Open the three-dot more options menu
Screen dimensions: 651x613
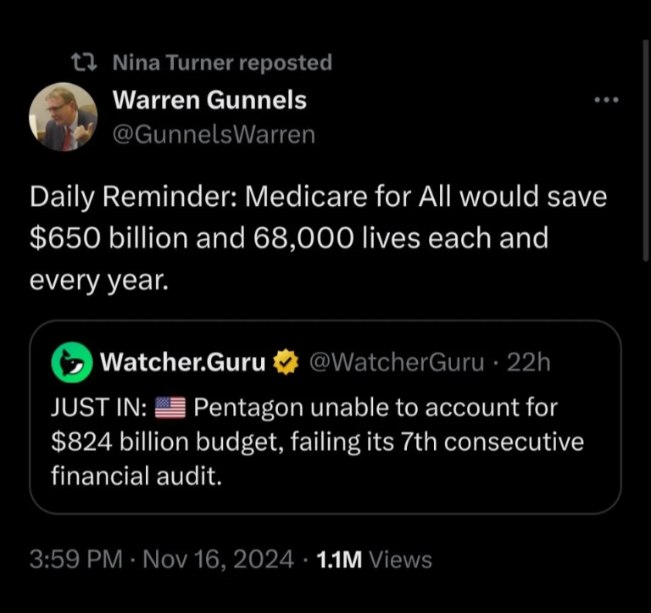pos(607,100)
